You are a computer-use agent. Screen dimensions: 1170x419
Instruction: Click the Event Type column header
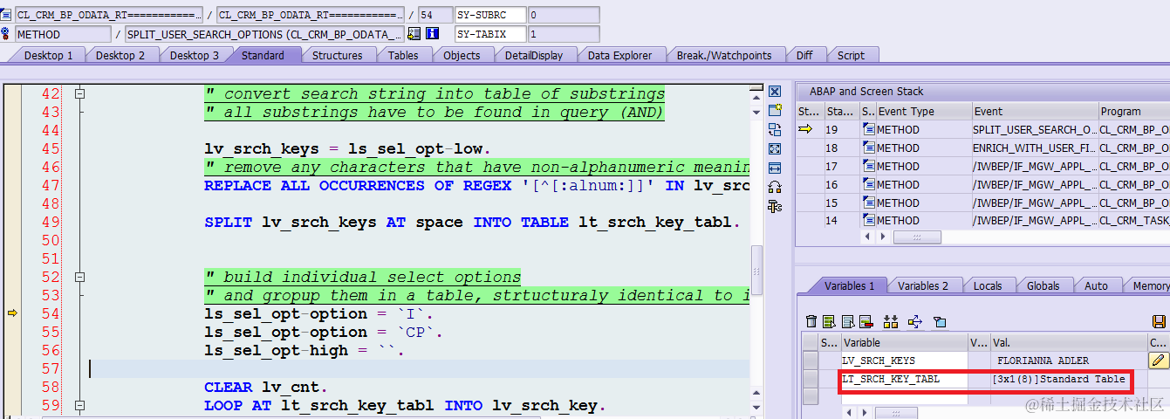924,111
